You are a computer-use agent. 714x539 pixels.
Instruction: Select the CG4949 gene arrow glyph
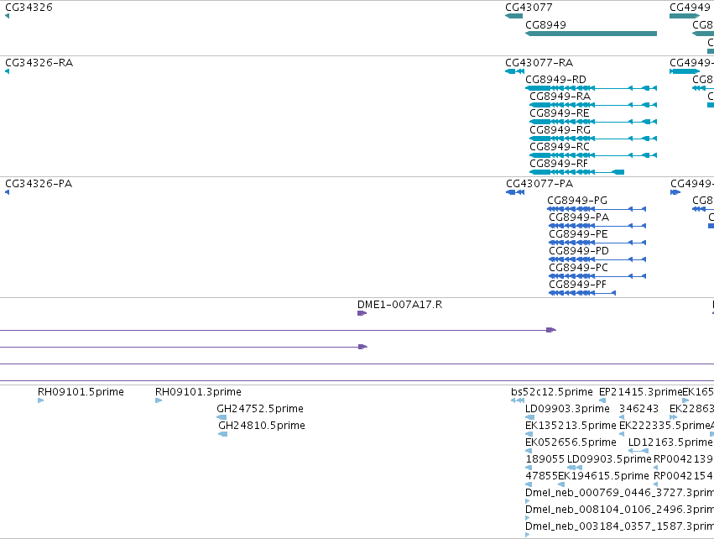pos(685,16)
